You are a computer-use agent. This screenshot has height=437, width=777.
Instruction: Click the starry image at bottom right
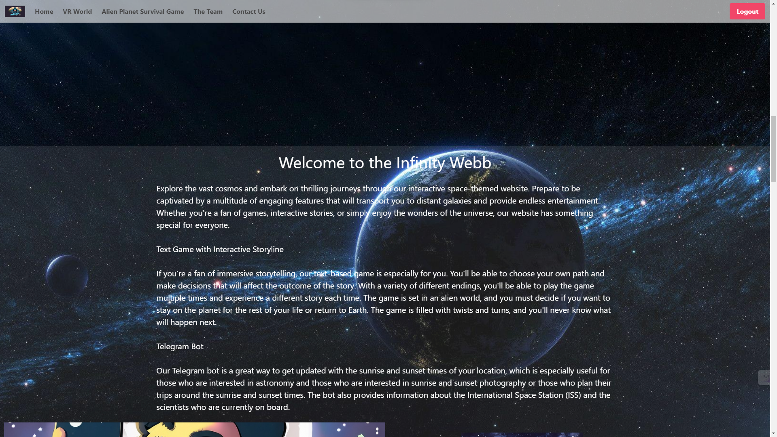click(521, 435)
